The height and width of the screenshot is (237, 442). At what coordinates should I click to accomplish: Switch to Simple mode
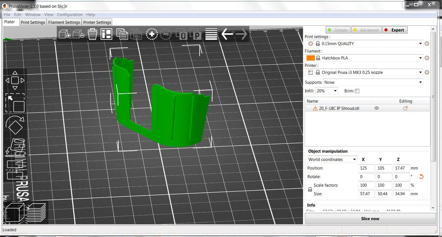click(338, 30)
